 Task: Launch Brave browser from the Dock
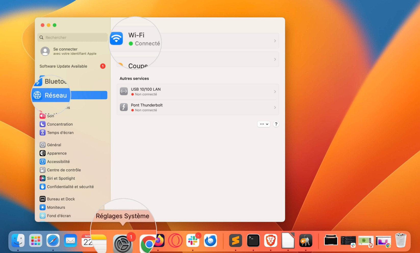coord(270,241)
